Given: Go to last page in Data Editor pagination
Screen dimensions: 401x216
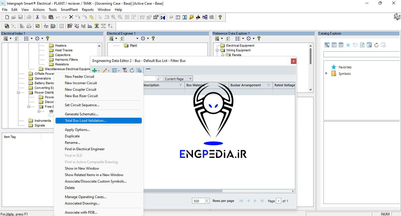Looking at the screenshot, I should pyautogui.click(x=262, y=201).
